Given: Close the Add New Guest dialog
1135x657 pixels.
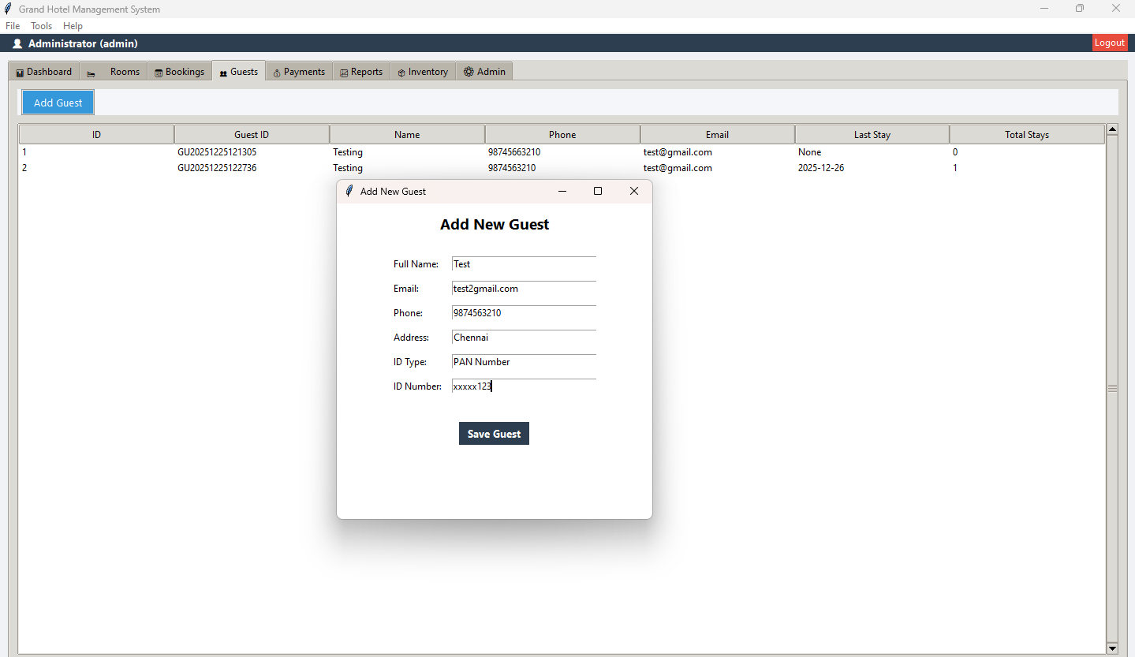Looking at the screenshot, I should [633, 191].
